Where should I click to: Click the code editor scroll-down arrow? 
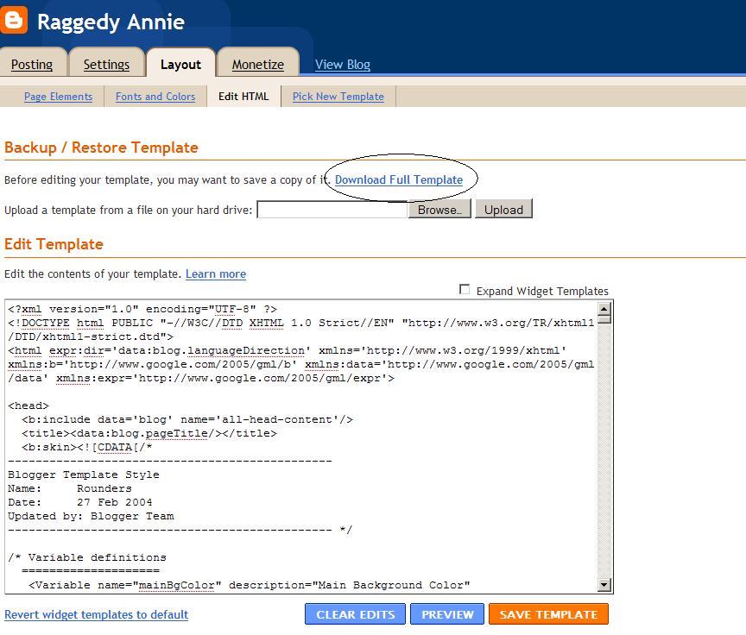[604, 585]
